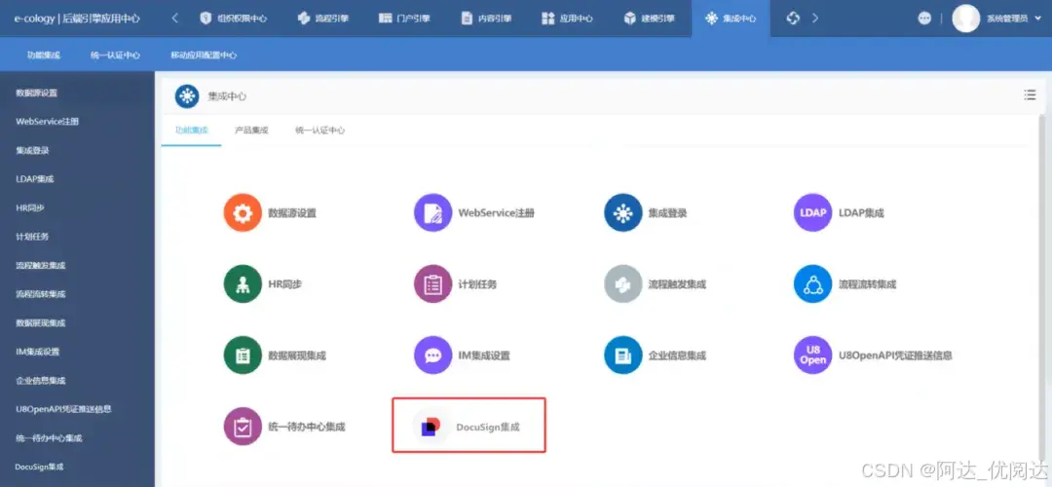1052x487 pixels.
Task: Switch to 门户引擎 in the top navigation
Action: (404, 19)
